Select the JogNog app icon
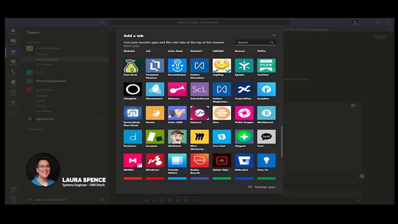This screenshot has width=398, height=224. point(222,66)
